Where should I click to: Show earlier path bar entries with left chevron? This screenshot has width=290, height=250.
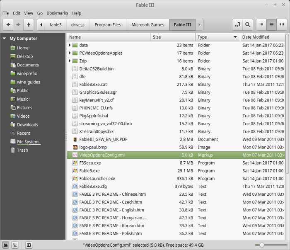(41, 24)
